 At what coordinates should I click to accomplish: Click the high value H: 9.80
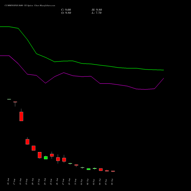tap(97, 10)
